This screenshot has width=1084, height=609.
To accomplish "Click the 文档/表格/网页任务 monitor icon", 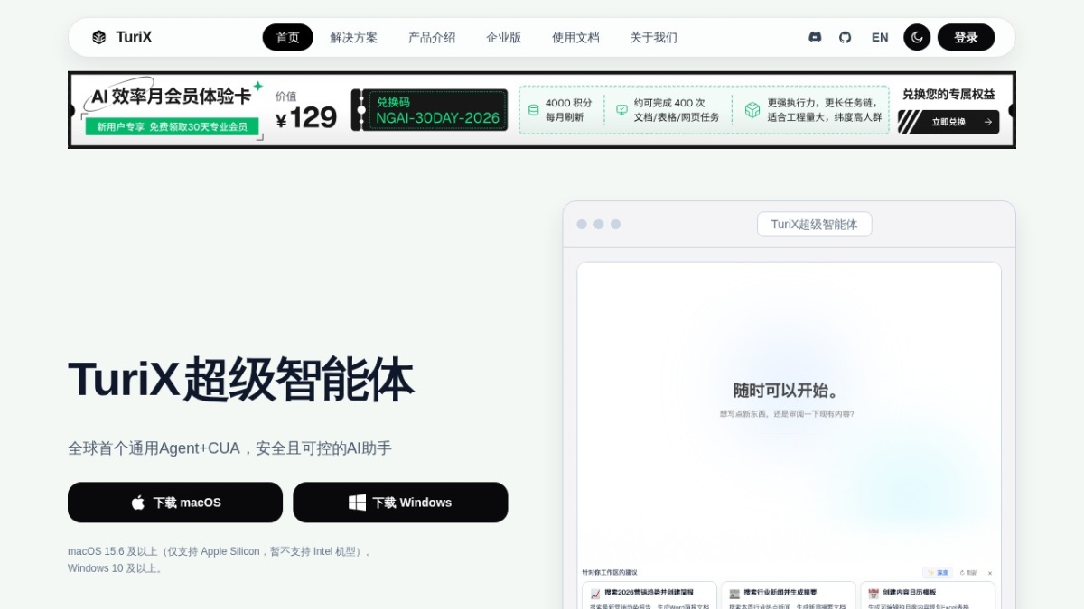I will pos(621,110).
